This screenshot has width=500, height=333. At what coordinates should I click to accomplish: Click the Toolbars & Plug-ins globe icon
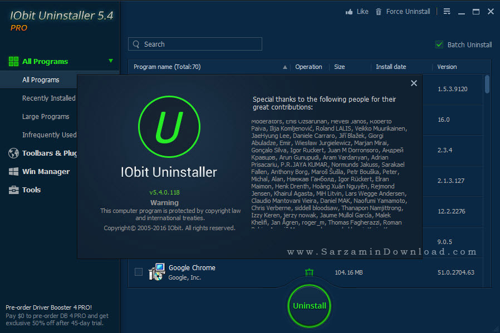click(13, 153)
